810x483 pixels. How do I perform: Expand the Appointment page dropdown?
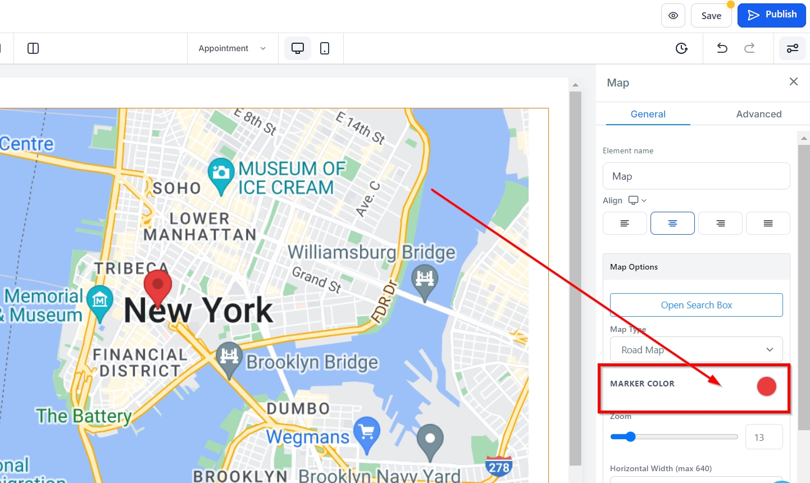pyautogui.click(x=232, y=48)
